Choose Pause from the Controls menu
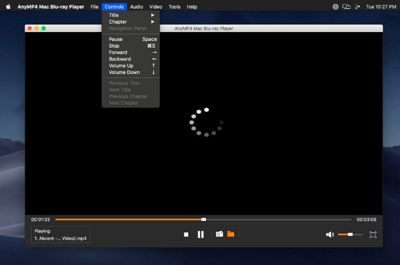400x265 pixels. pos(131,39)
